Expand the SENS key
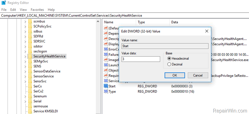The height and width of the screenshot is (114, 249). 25,66
